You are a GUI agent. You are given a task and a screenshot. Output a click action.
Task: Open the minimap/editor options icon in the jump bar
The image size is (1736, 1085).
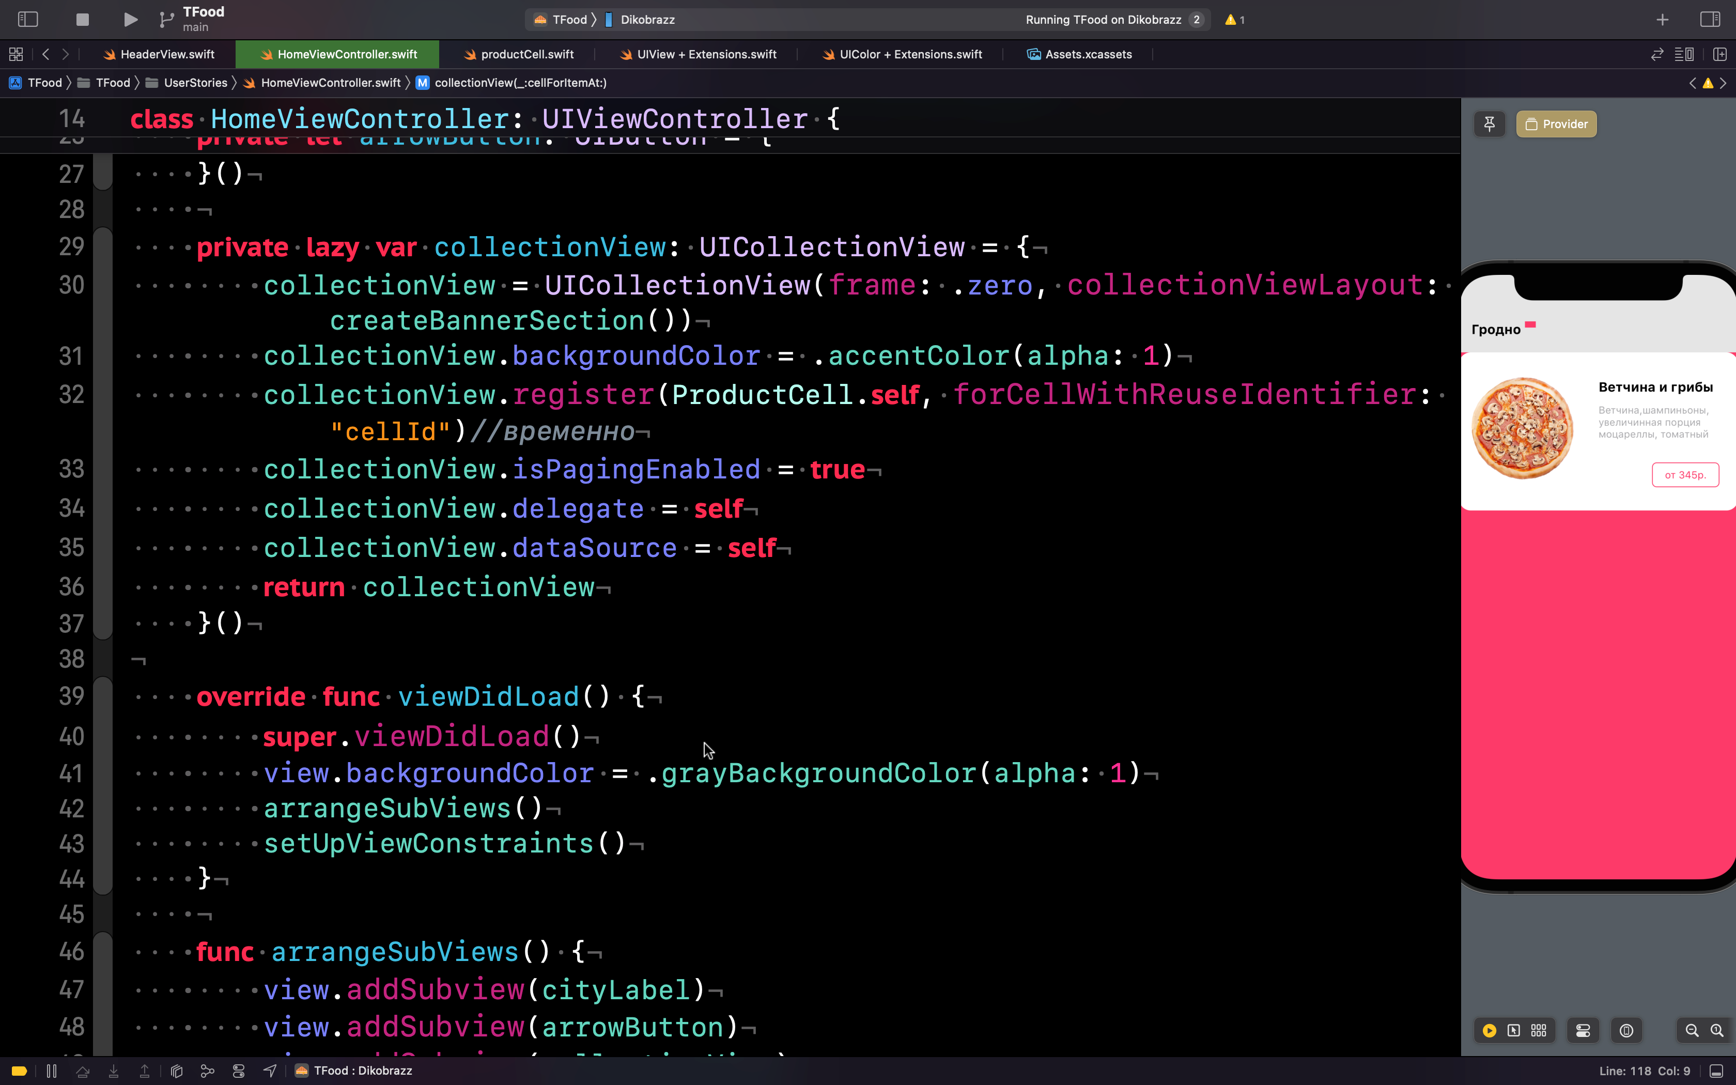tap(1684, 54)
